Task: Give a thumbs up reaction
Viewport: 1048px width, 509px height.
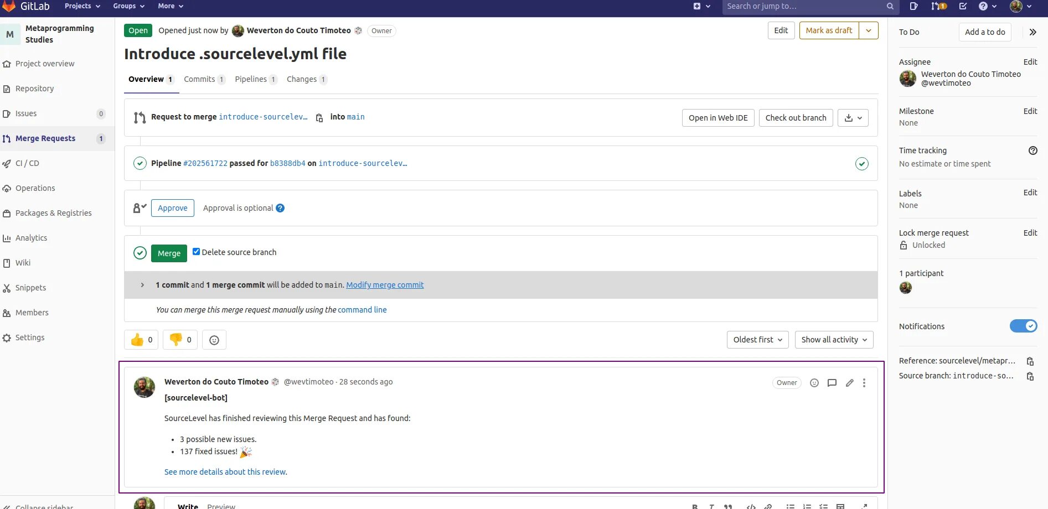Action: point(141,340)
